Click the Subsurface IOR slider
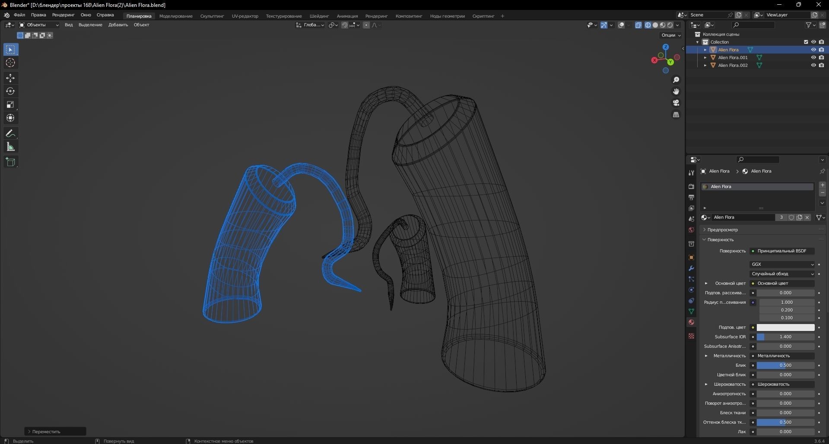Screen dimensions: 829x444 click(785, 337)
